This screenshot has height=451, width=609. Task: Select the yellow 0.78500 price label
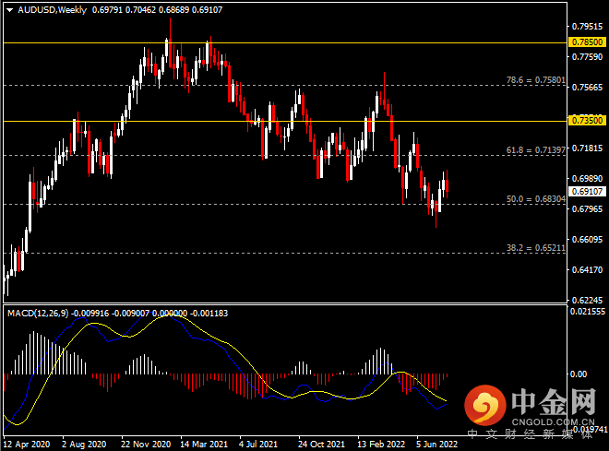pos(587,42)
